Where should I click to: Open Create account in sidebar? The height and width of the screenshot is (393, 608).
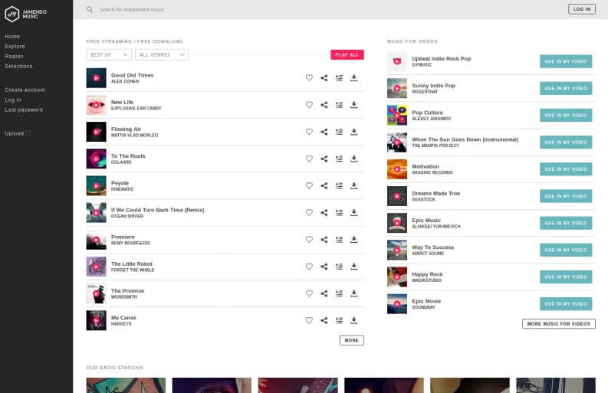25,90
